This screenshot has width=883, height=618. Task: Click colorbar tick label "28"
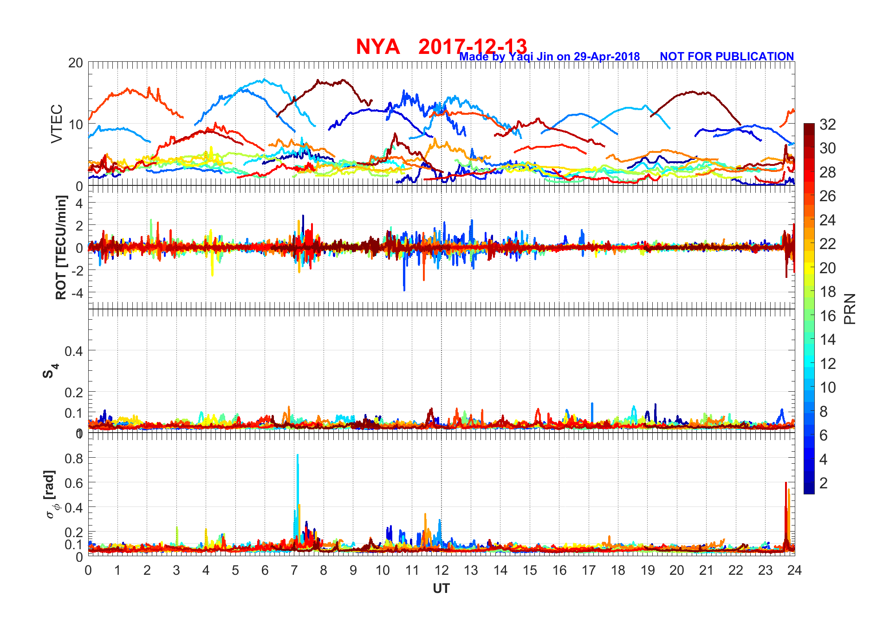click(x=827, y=172)
